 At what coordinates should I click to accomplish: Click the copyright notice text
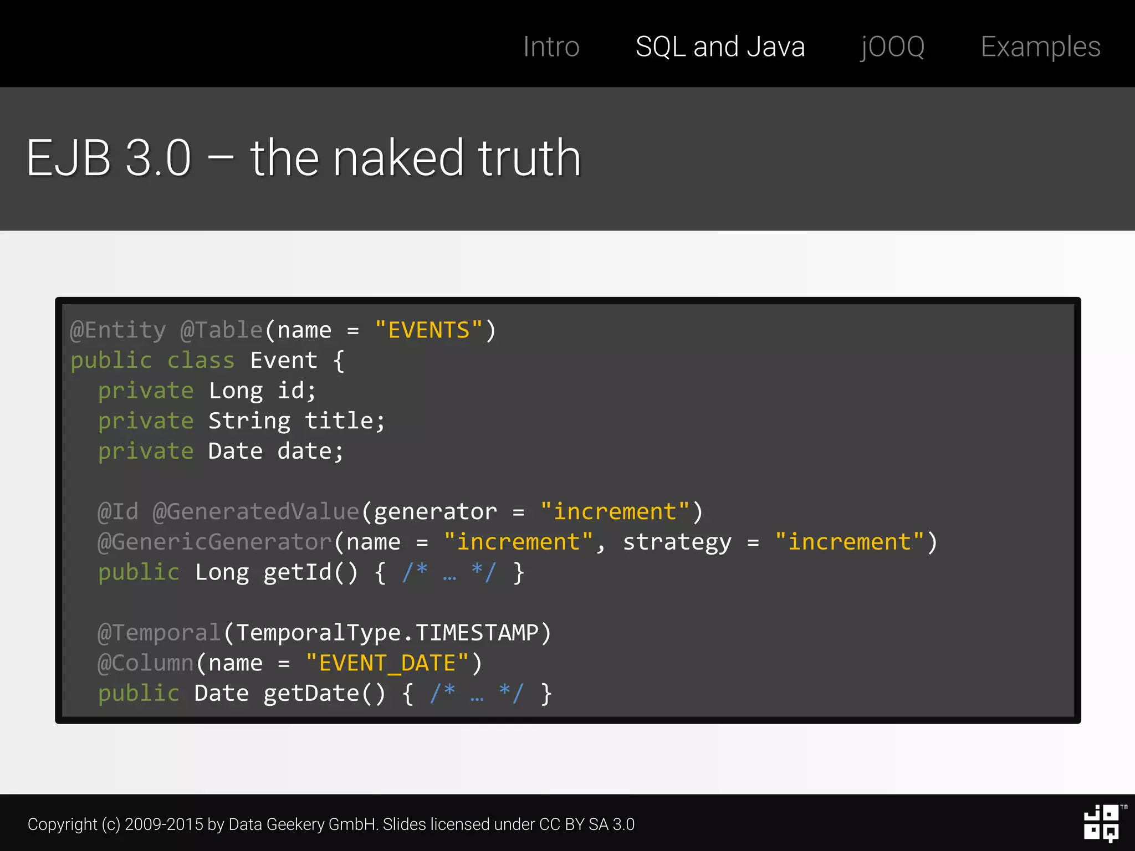331,824
